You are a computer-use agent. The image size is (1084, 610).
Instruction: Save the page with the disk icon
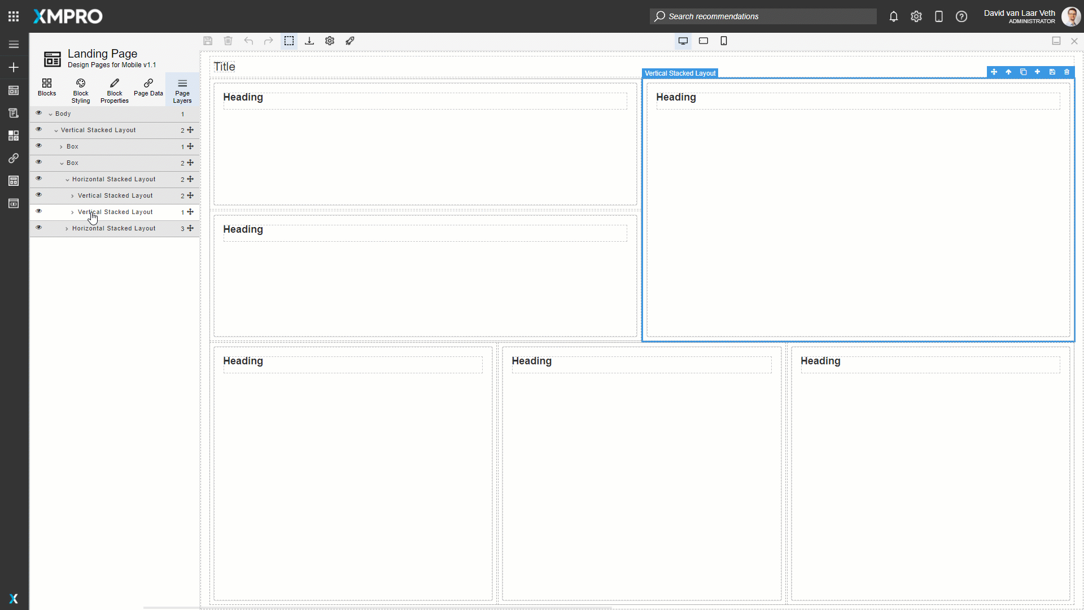tap(208, 41)
